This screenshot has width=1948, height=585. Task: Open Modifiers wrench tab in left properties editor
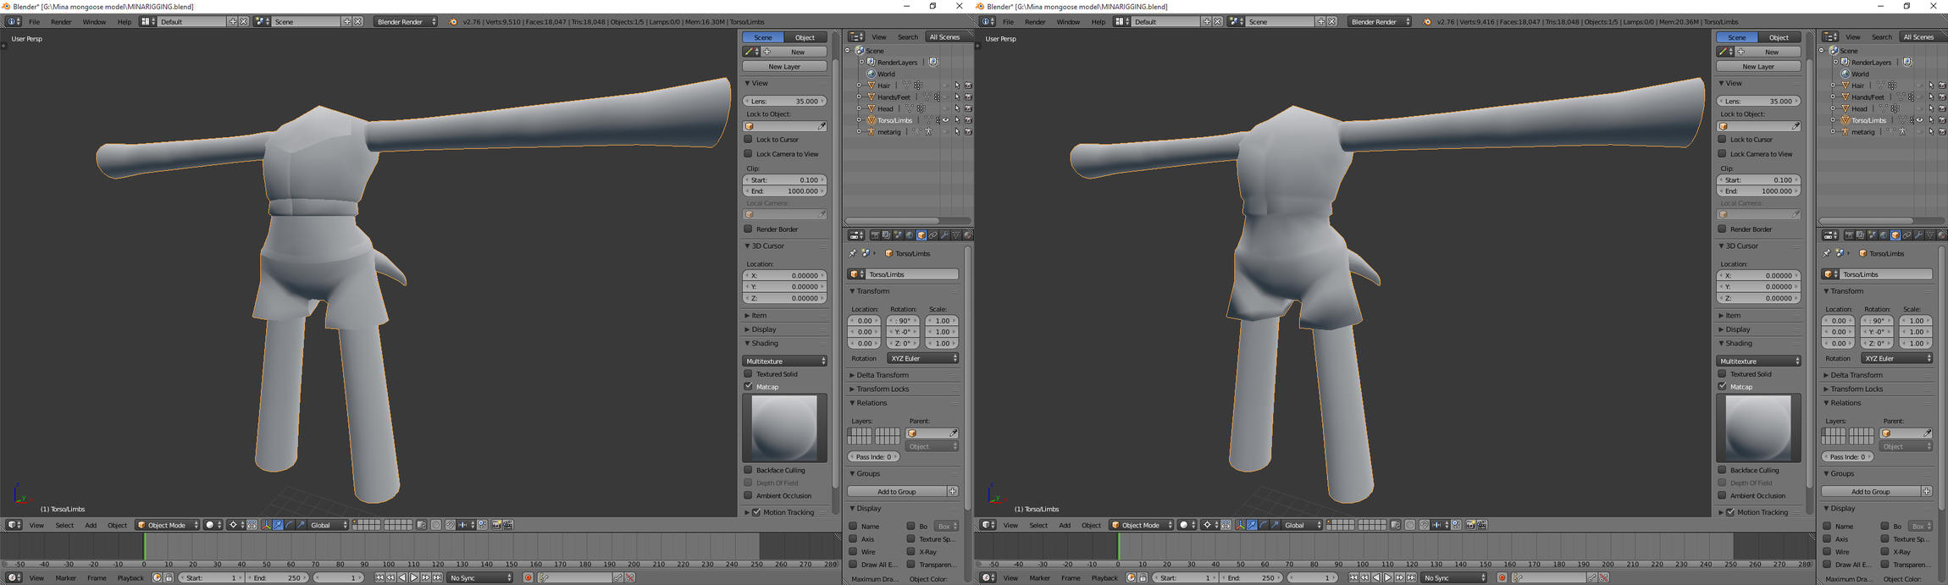pyautogui.click(x=944, y=235)
